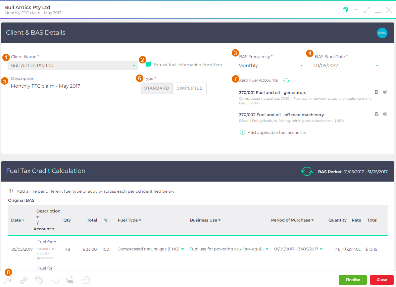Click the 05/05/2017 date cell
The height and width of the screenshot is (287, 396).
coord(22,249)
